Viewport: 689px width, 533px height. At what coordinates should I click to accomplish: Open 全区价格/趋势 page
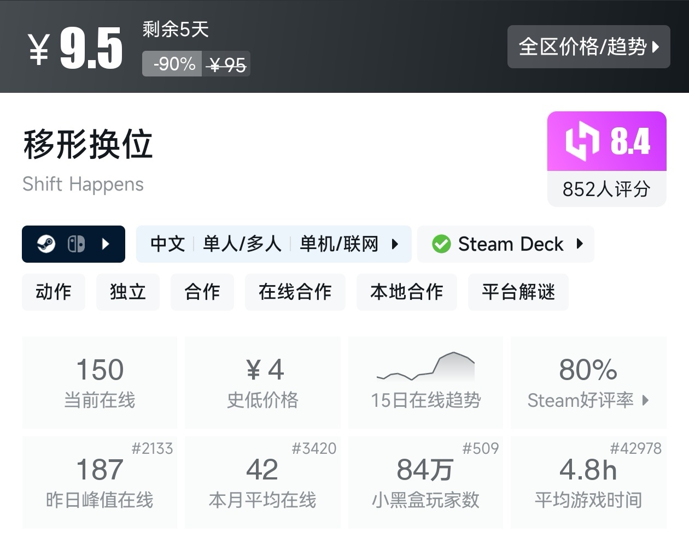[589, 47]
